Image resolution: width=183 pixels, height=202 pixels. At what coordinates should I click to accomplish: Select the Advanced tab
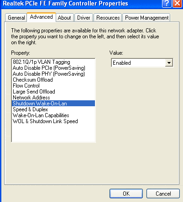(x=42, y=17)
